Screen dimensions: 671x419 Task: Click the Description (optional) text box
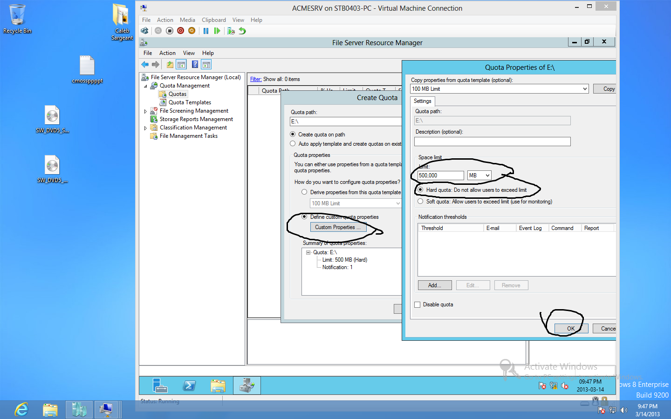coord(493,142)
